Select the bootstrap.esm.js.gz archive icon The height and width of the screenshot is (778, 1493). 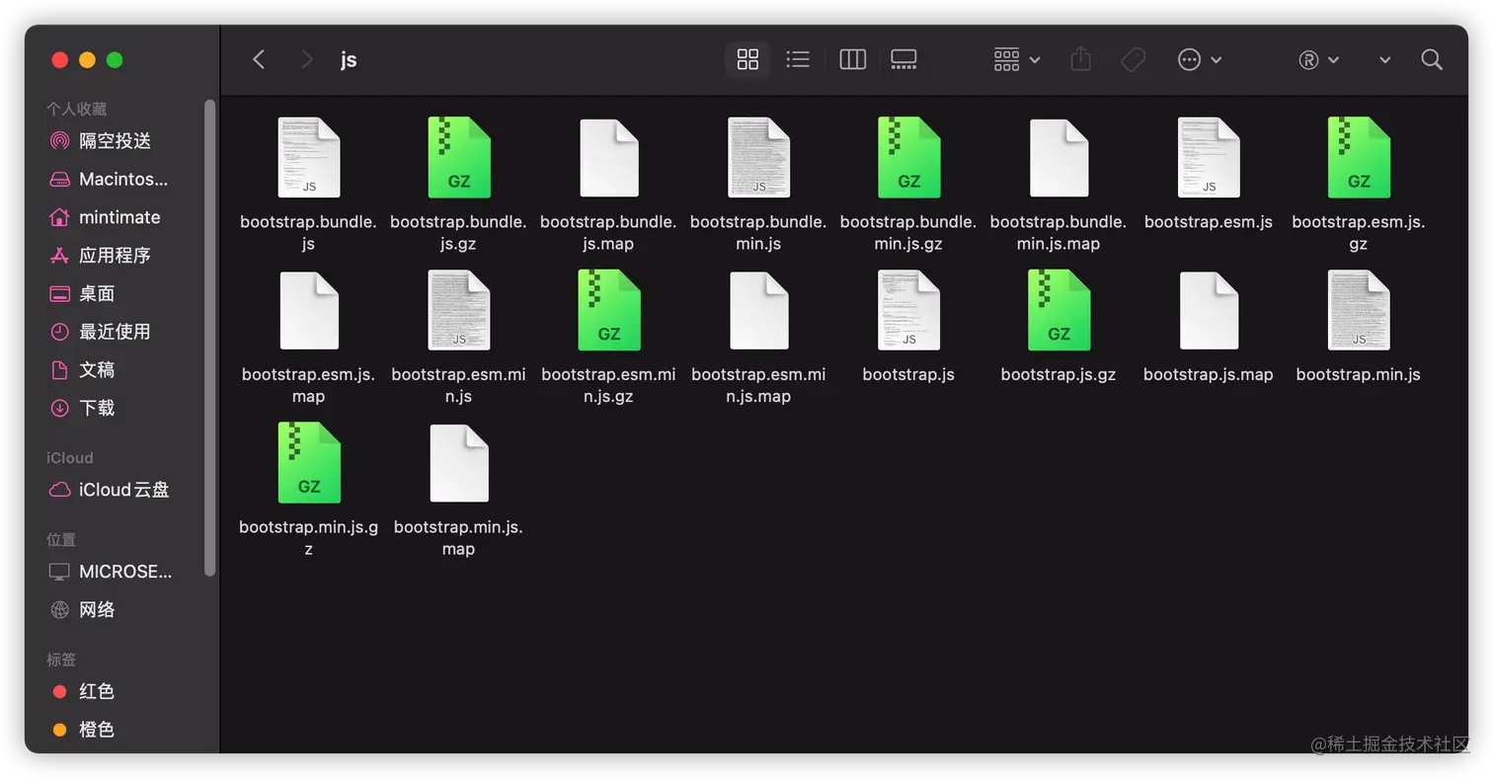(x=1359, y=158)
